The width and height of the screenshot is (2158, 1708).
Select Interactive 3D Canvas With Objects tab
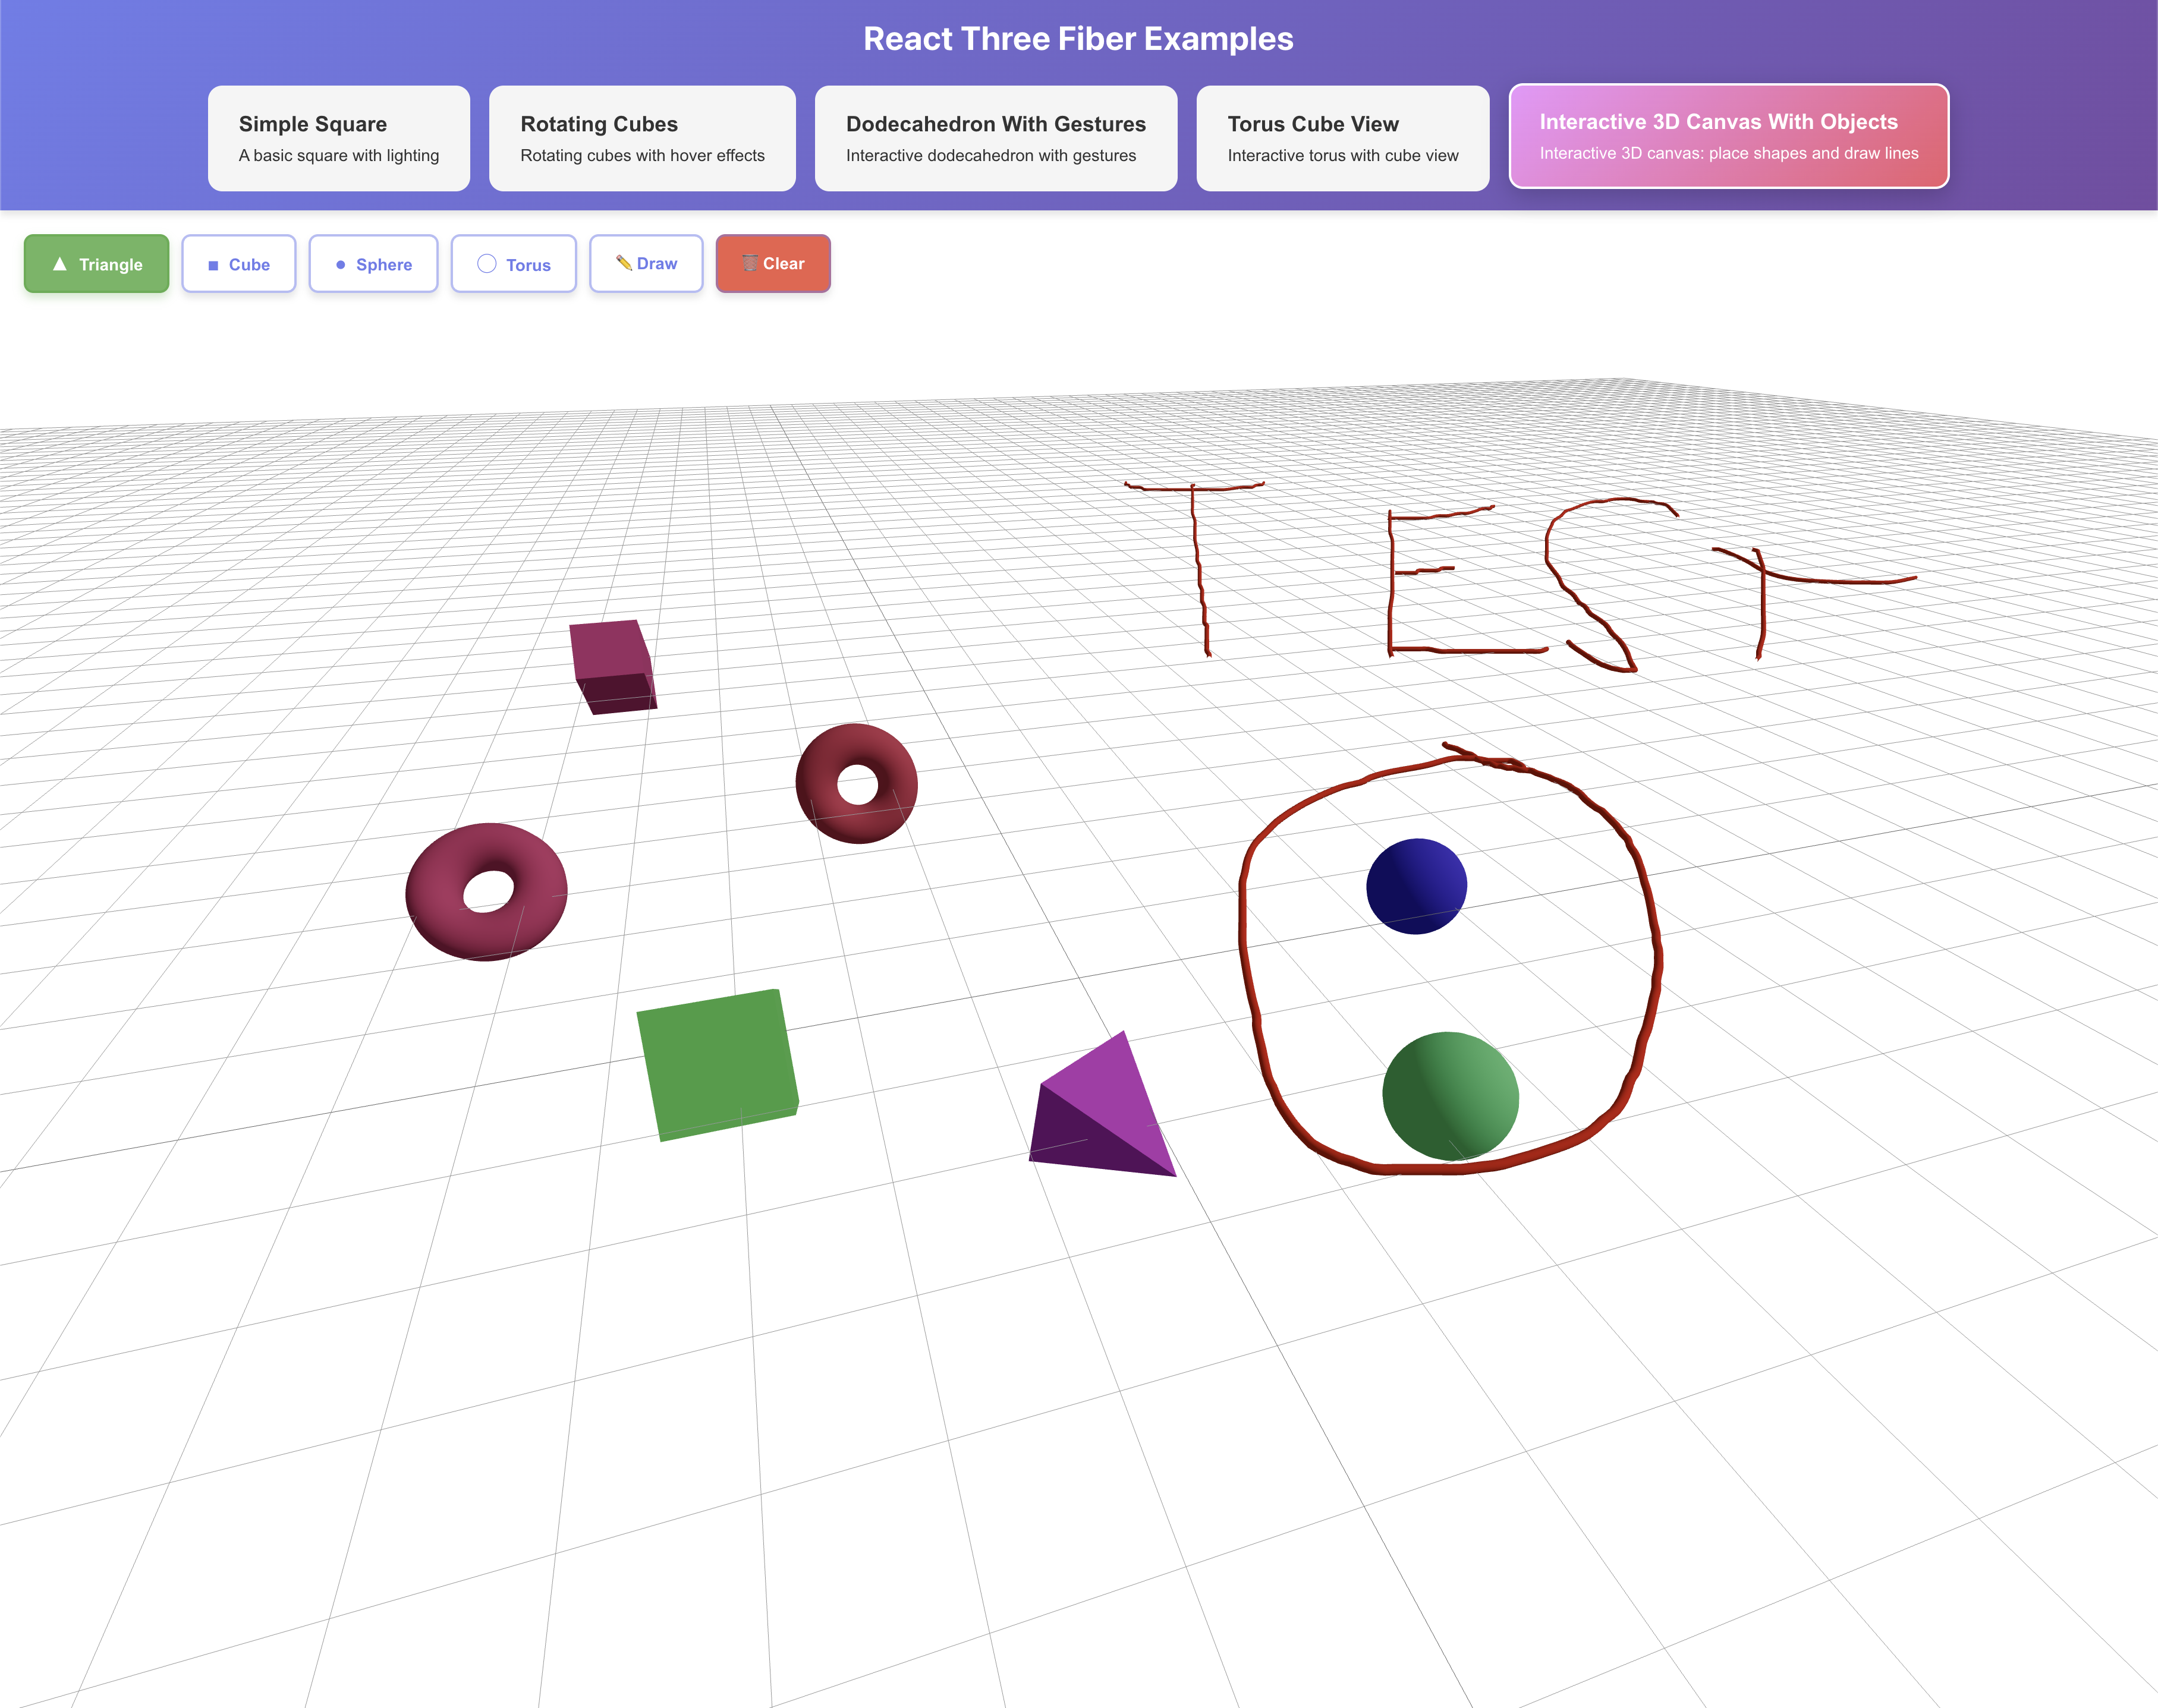1728,136
